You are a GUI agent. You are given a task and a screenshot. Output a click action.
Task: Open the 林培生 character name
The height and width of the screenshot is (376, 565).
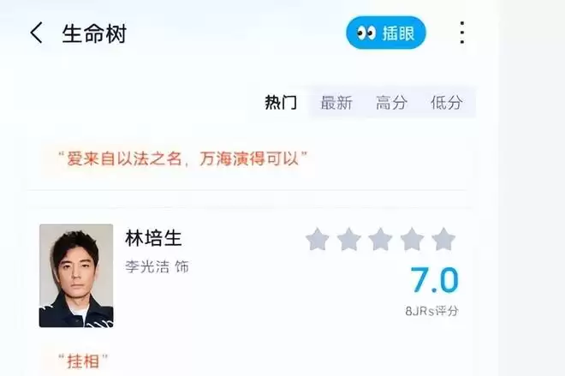153,238
